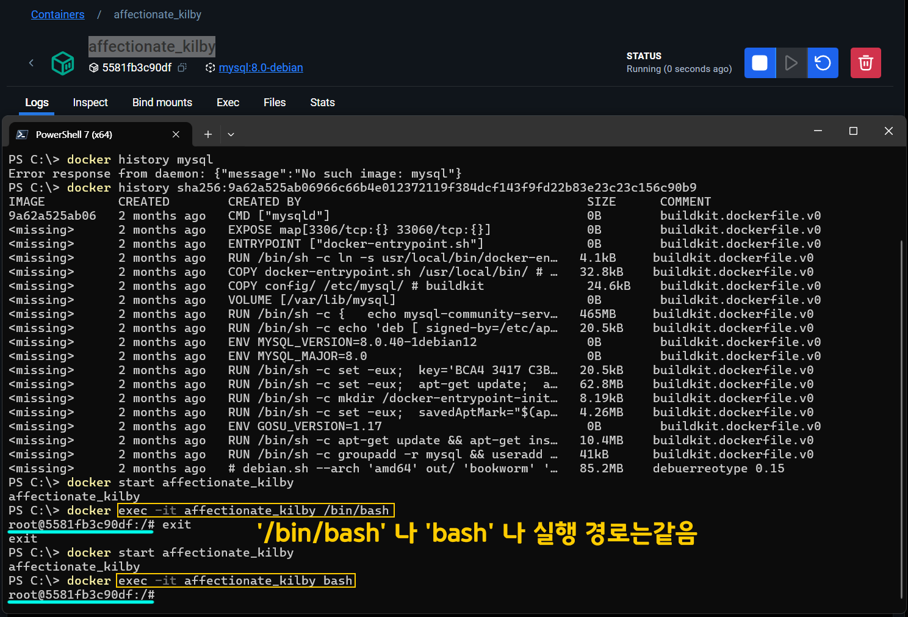Click the teal container cube icon

pos(63,63)
